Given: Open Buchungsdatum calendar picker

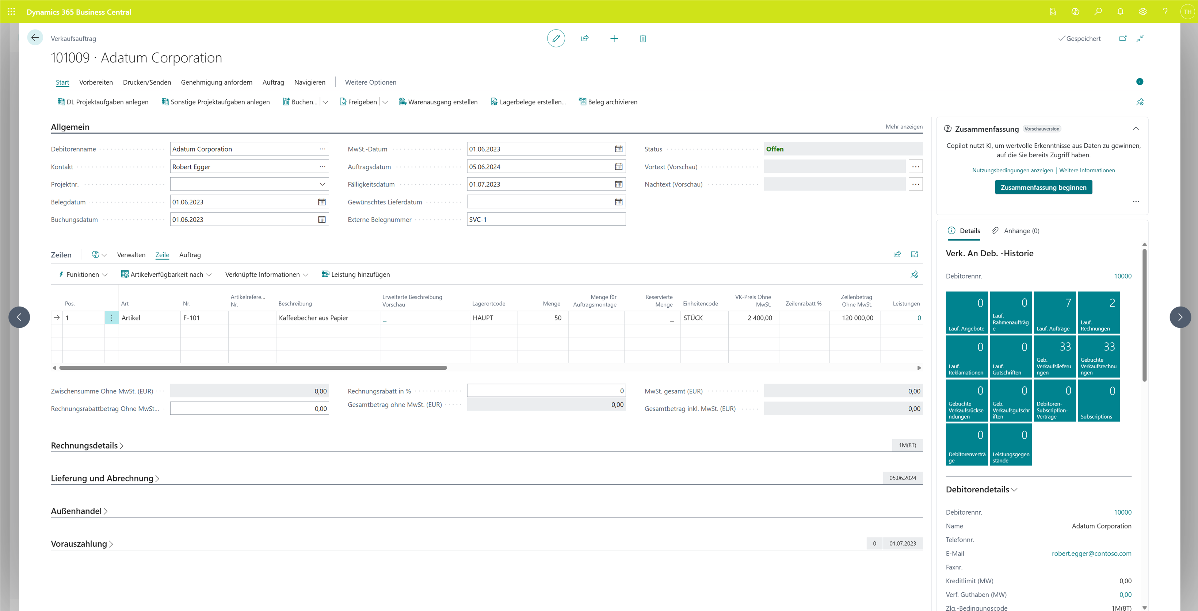Looking at the screenshot, I should (322, 219).
